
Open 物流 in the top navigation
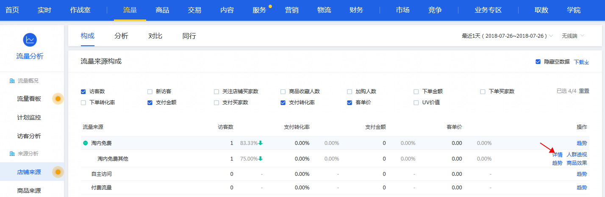tap(324, 10)
